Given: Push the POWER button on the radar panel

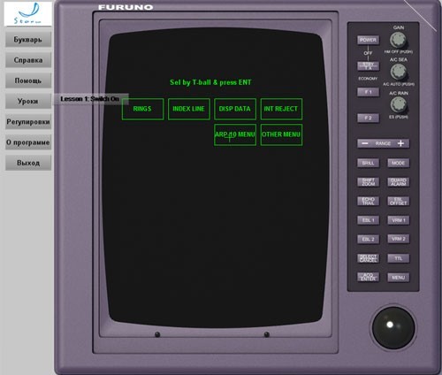Looking at the screenshot, I should pyautogui.click(x=368, y=40).
